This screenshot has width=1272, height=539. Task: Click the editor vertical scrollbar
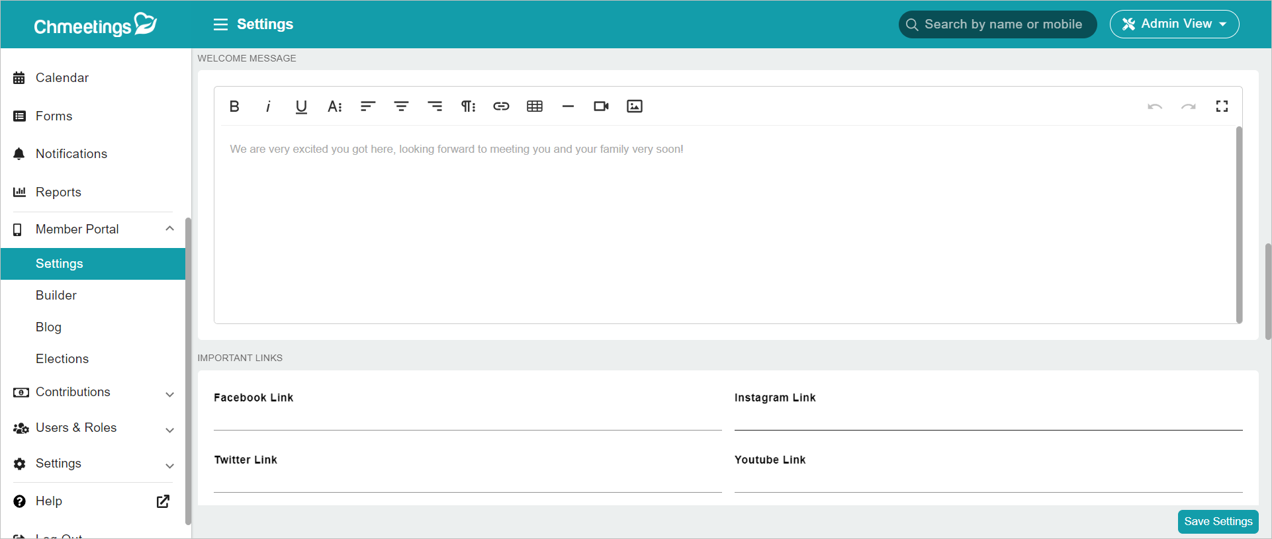click(1239, 225)
